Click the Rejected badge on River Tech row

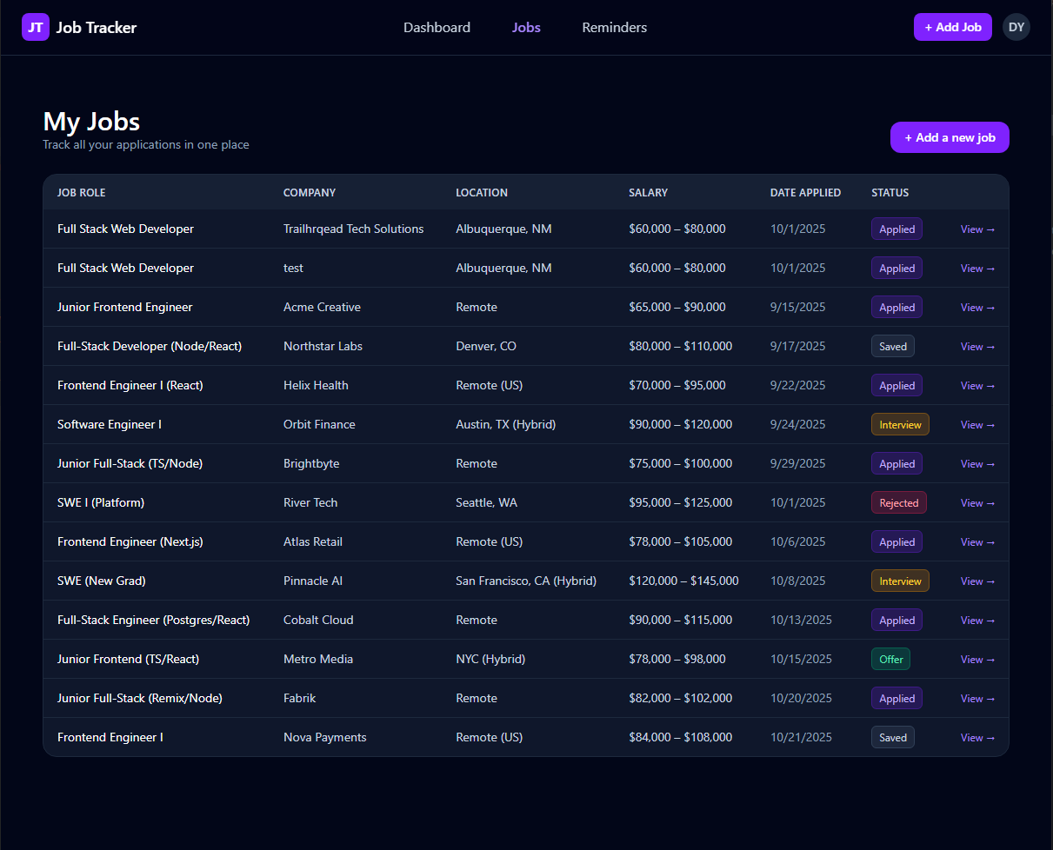click(898, 502)
